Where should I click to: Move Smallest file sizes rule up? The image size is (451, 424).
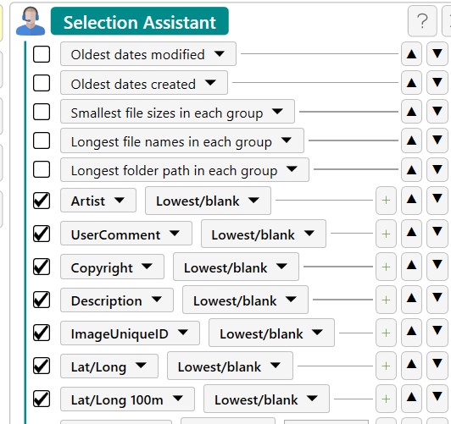coord(412,112)
